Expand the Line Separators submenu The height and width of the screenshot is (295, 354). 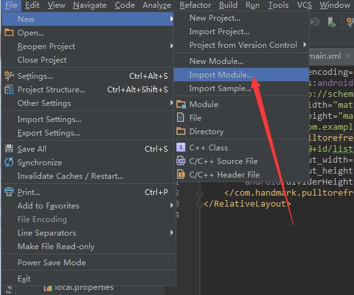pyautogui.click(x=172, y=233)
